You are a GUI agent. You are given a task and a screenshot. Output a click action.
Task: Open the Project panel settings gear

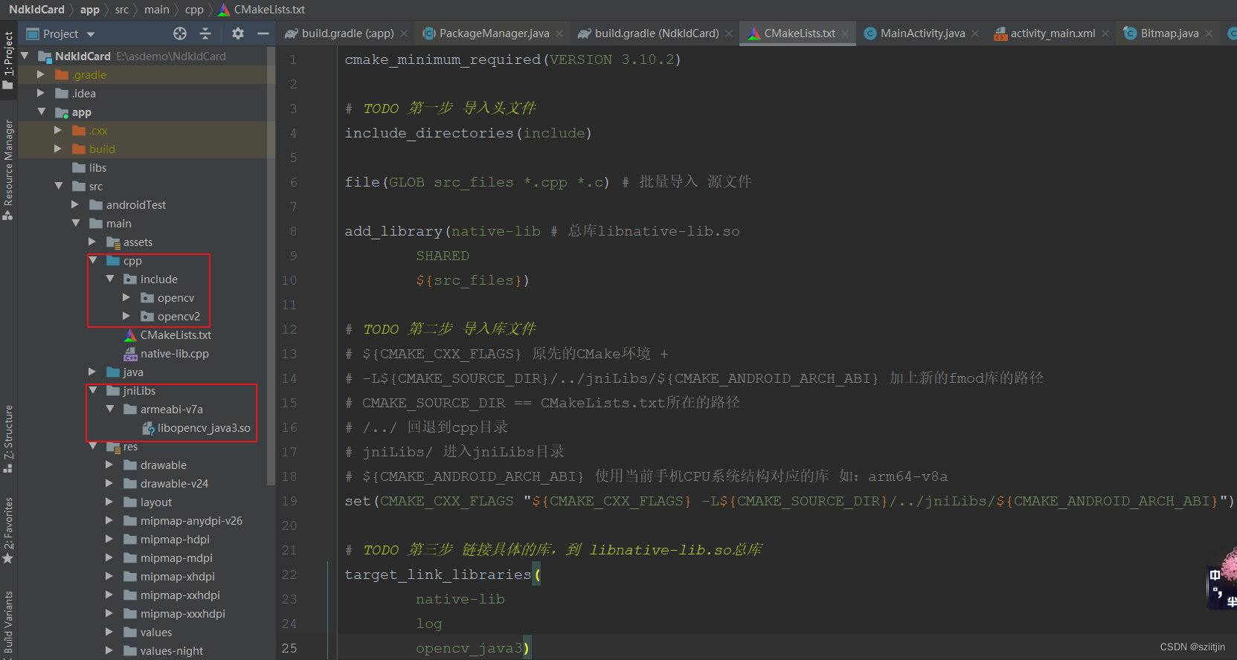pos(238,33)
